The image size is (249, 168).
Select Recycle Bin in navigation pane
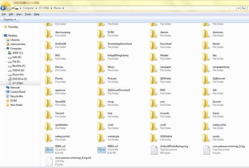pyautogui.click(x=17, y=96)
